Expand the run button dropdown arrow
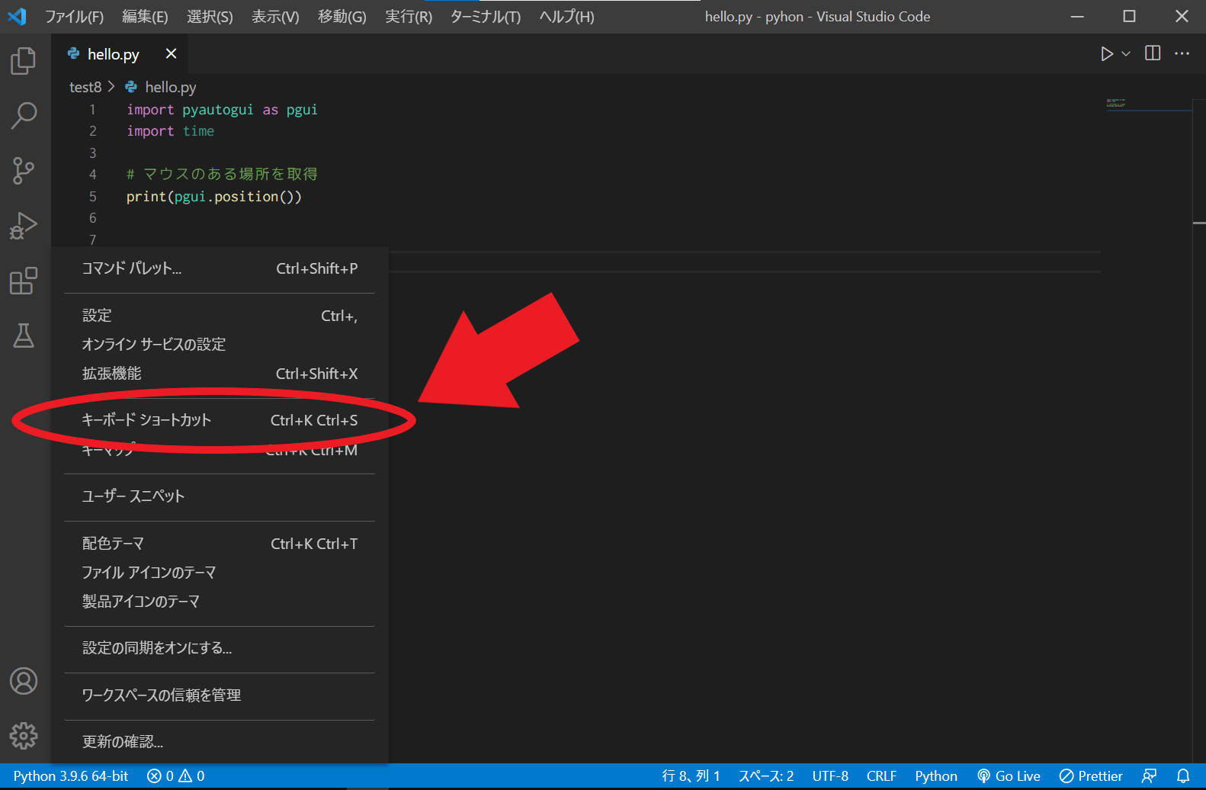1206x790 pixels. pos(1126,53)
